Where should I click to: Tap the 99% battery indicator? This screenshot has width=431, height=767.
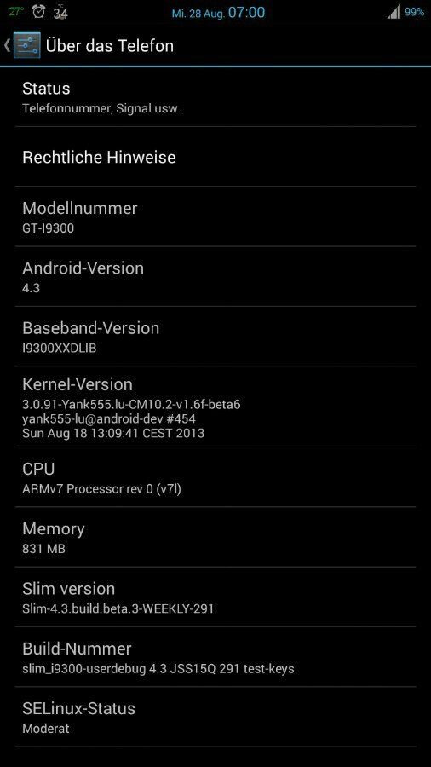[x=414, y=12]
